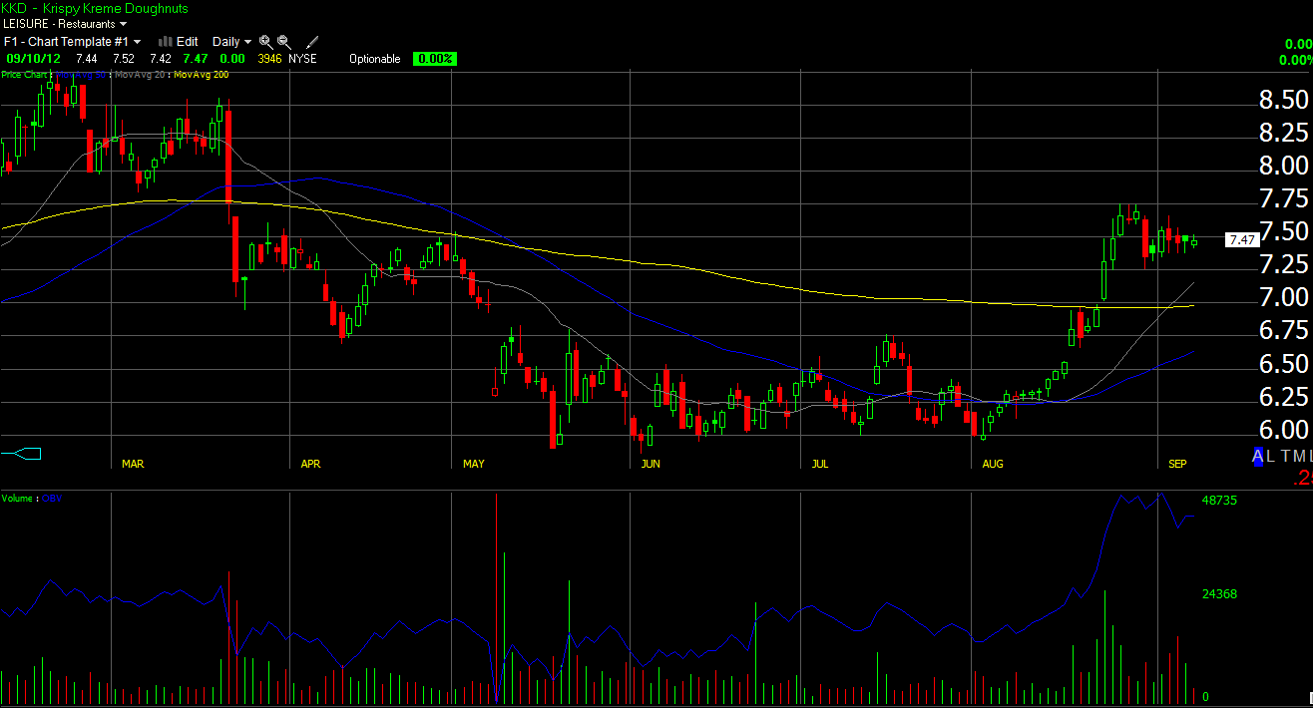Image resolution: width=1313 pixels, height=708 pixels.
Task: Open the LEISURE - Restaurants industry dropdown
Action: pyautogui.click(x=65, y=23)
